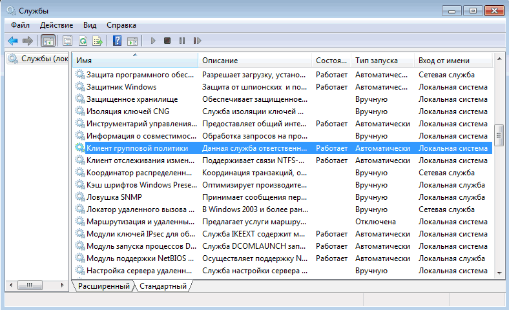509x310 pixels.
Task: Click gear icon of Защитник Windows row
Action: click(80, 87)
